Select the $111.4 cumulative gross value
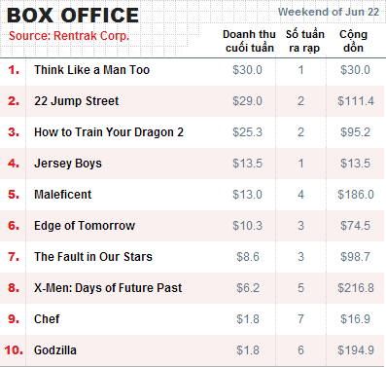386x367 pixels. (356, 101)
